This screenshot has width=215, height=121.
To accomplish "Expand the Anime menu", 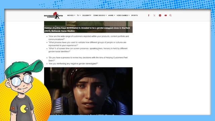I will (112, 15).
